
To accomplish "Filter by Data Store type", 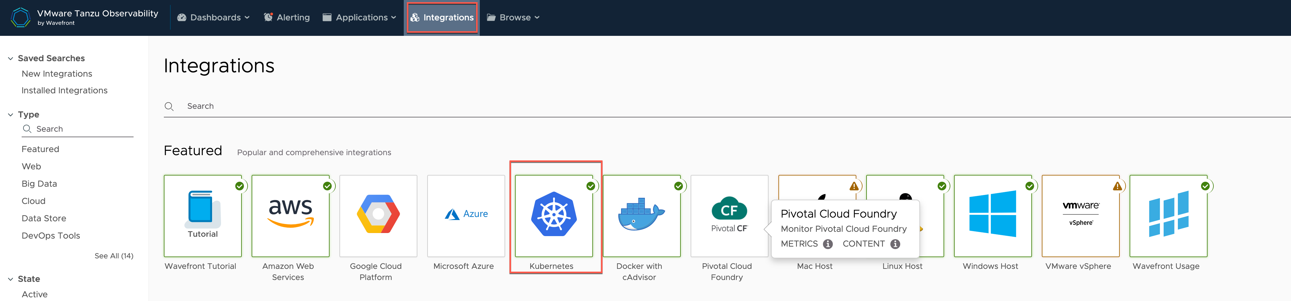I will [44, 218].
